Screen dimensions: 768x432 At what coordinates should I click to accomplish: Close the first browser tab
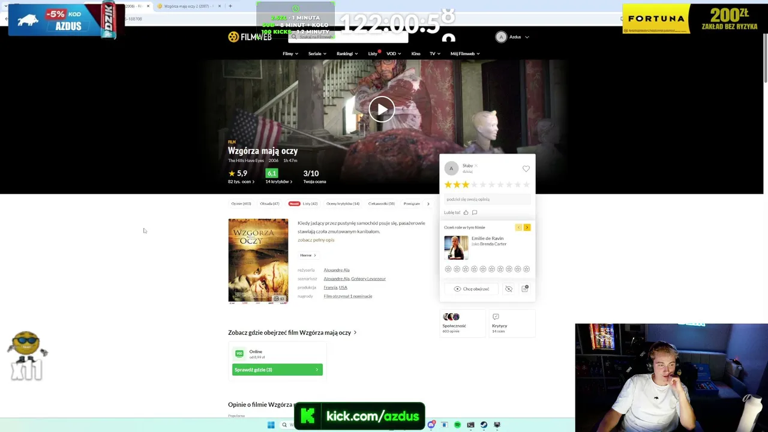tap(148, 6)
